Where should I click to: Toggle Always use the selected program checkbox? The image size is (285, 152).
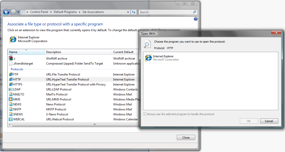click(x=145, y=114)
